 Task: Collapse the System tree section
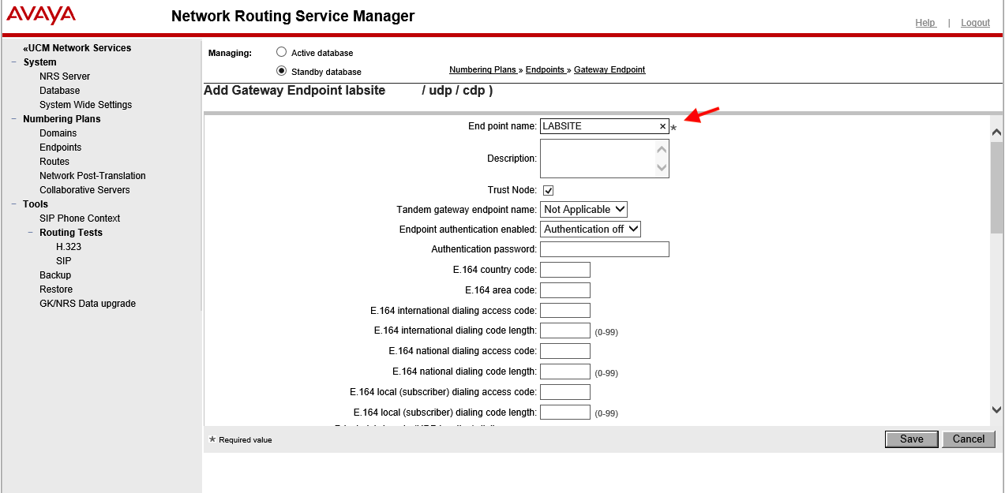(15, 62)
